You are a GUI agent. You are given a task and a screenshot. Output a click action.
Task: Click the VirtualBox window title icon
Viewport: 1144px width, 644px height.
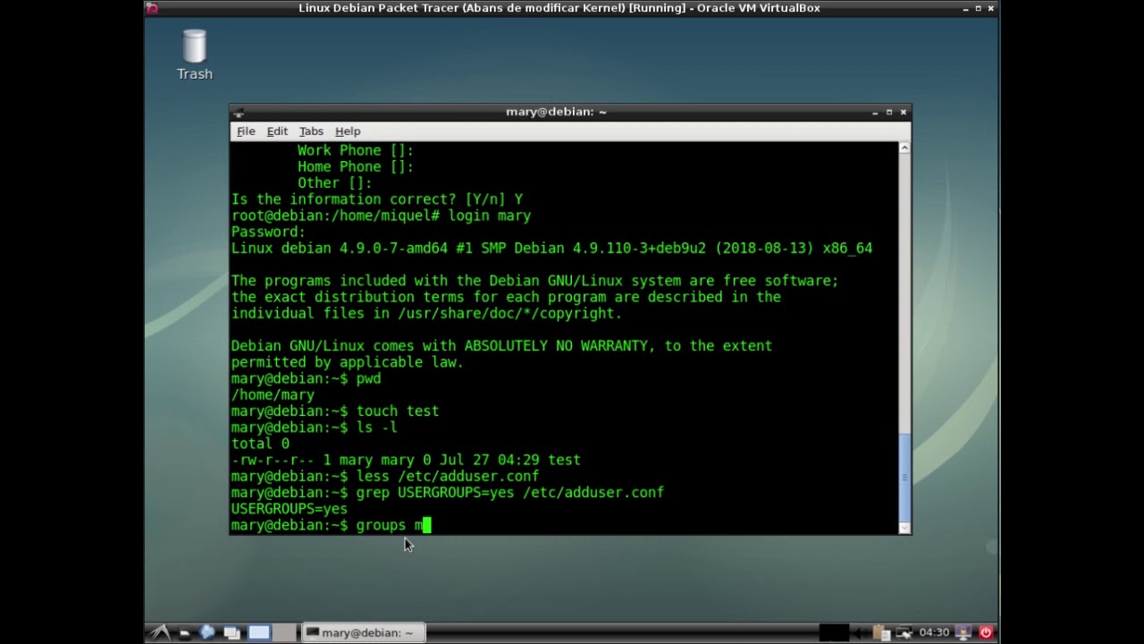pos(152,8)
